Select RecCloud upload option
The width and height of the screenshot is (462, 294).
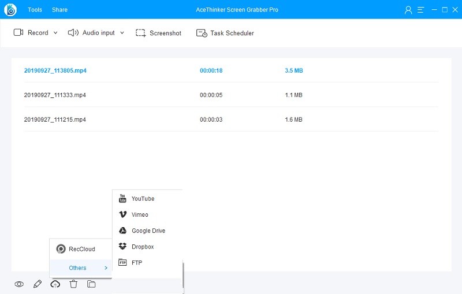tap(81, 249)
